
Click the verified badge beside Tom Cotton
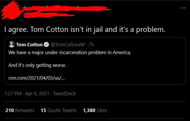(x=46, y=45)
